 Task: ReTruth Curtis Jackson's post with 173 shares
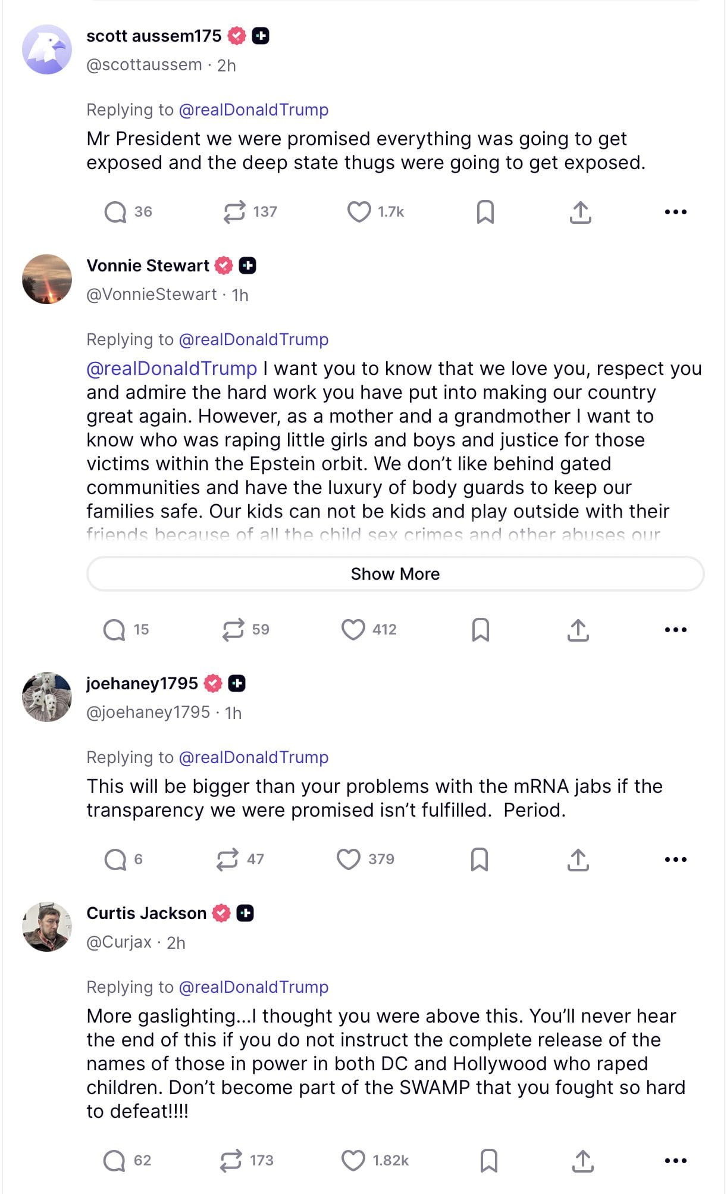coord(231,1160)
